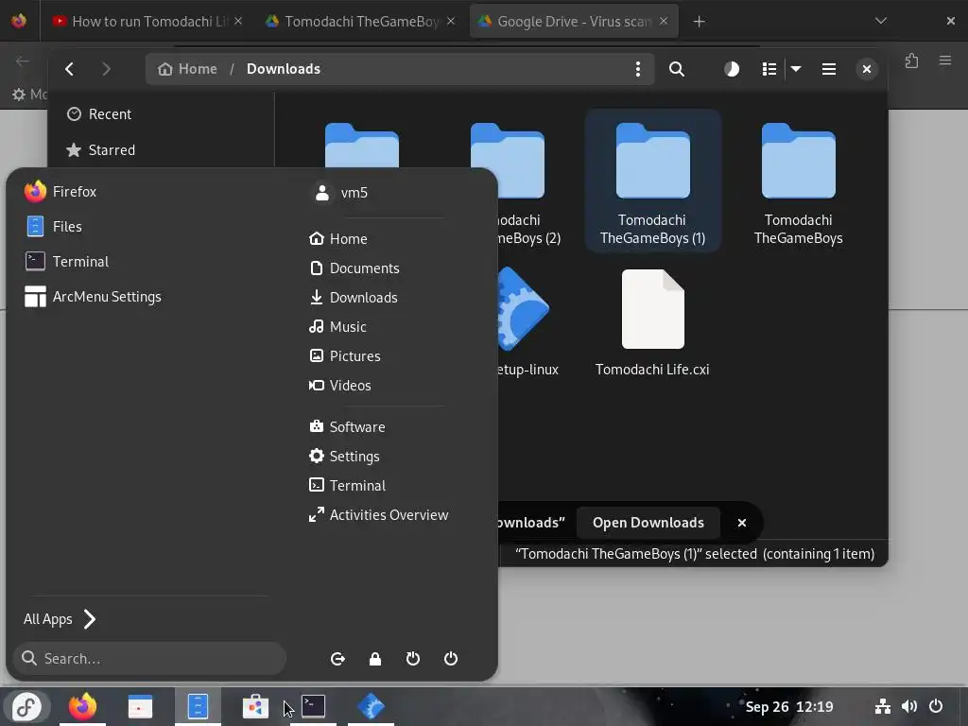Open the list all tabs dropdown
The width and height of the screenshot is (968, 726).
coord(881,21)
